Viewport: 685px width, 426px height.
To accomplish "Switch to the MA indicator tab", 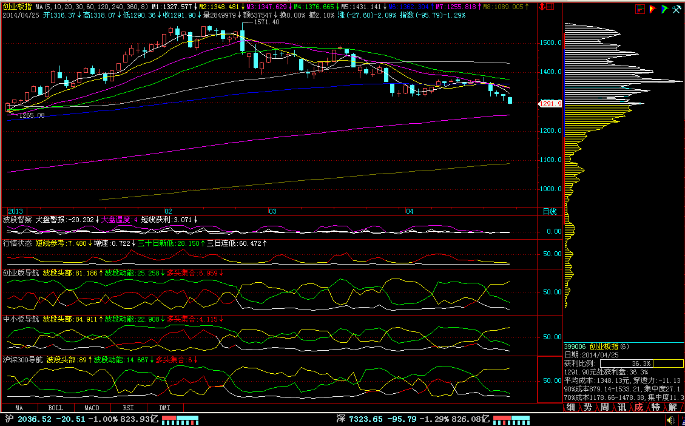I will click(19, 407).
